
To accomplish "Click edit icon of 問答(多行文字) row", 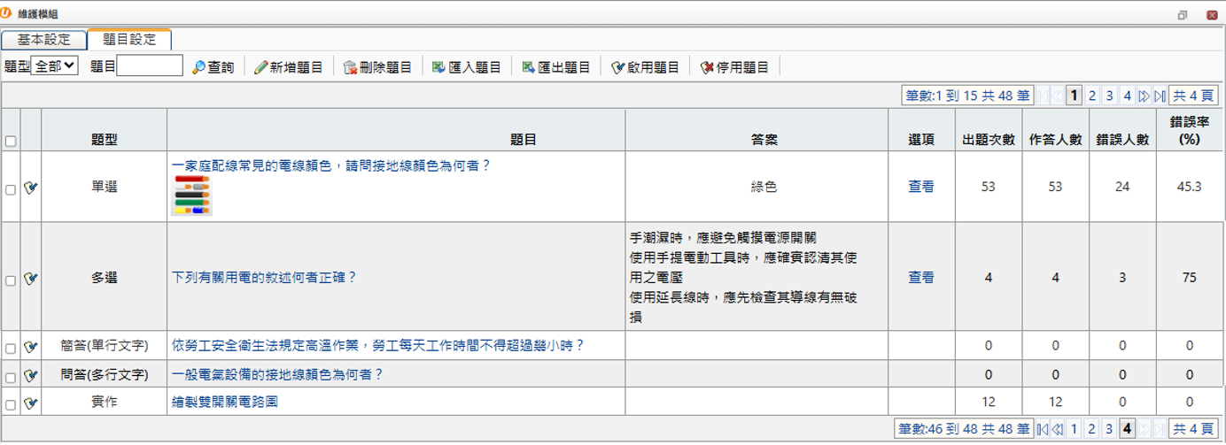I will 31,374.
